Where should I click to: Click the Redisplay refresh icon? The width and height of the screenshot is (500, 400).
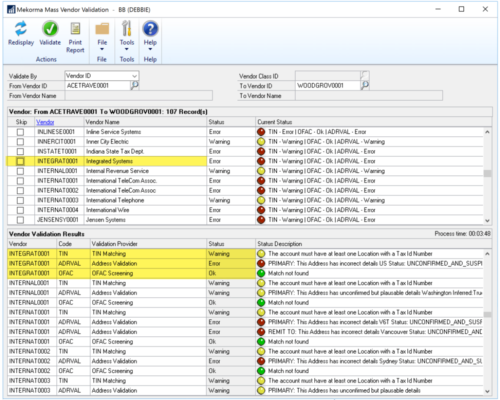click(x=21, y=29)
